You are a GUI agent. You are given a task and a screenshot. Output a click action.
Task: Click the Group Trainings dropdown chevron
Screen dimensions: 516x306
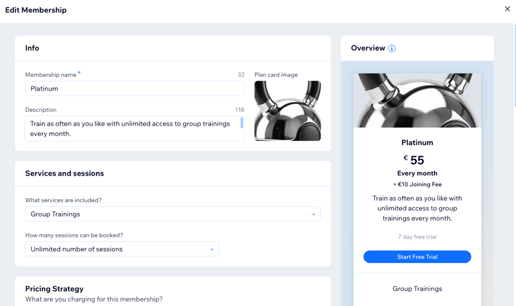[x=314, y=214]
